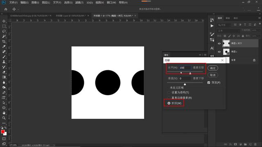Viewport: 262px width, 147px height.
Task: Collapse the Properties panel double-arrow
Action: (x=200, y=55)
